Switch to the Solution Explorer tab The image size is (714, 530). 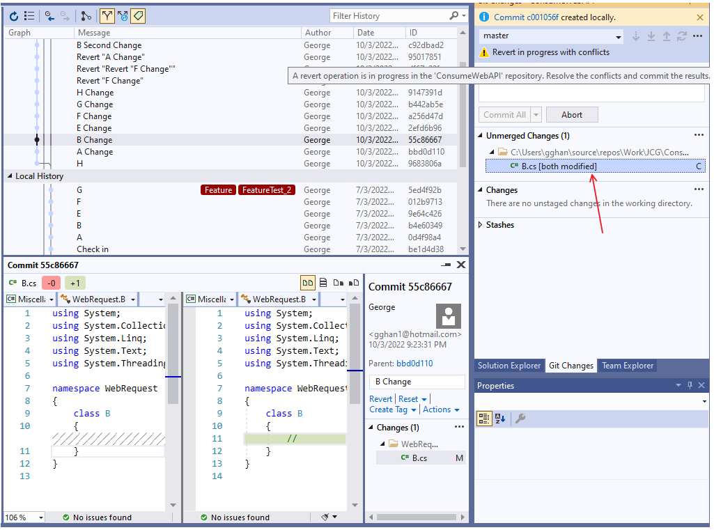[x=509, y=366]
